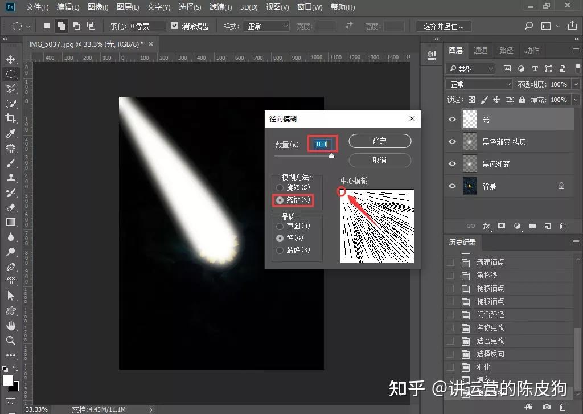Select the Clone Stamp tool
The image size is (583, 414).
point(11,178)
